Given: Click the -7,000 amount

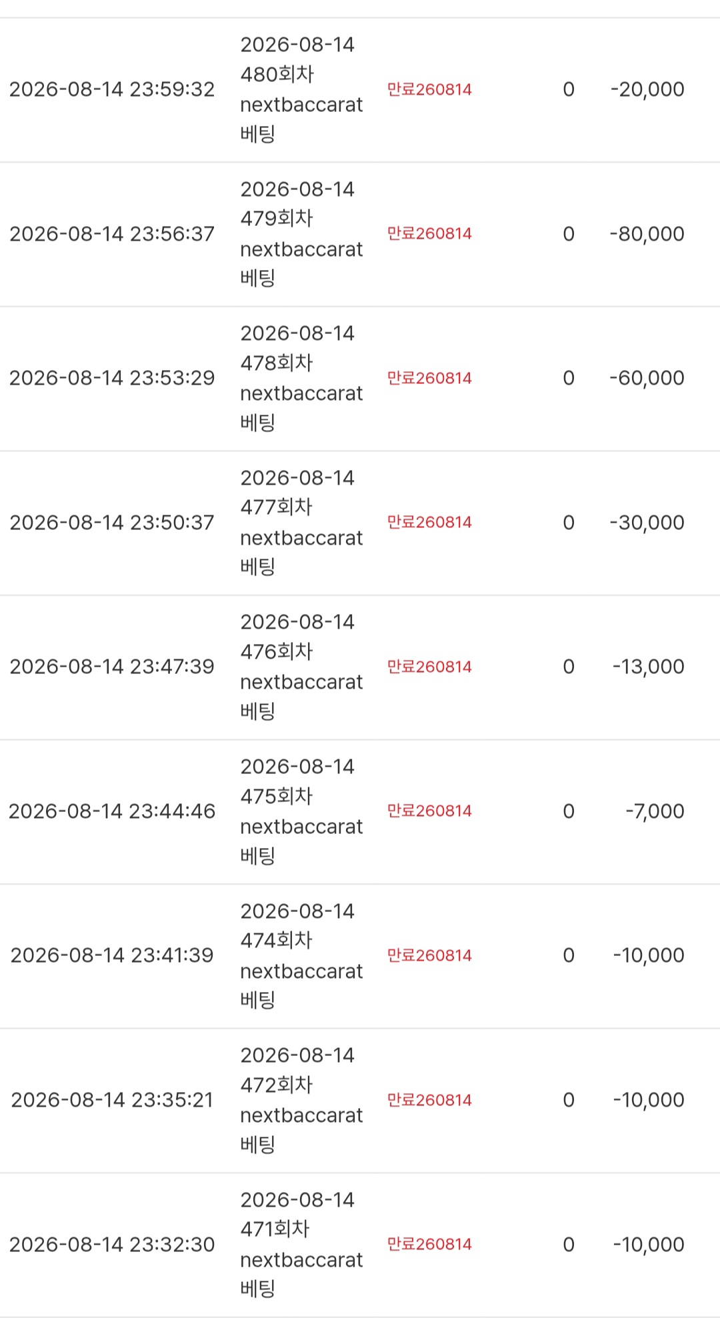Looking at the screenshot, I should [655, 811].
